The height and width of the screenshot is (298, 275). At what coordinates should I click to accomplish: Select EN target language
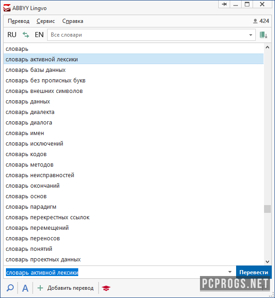39,35
